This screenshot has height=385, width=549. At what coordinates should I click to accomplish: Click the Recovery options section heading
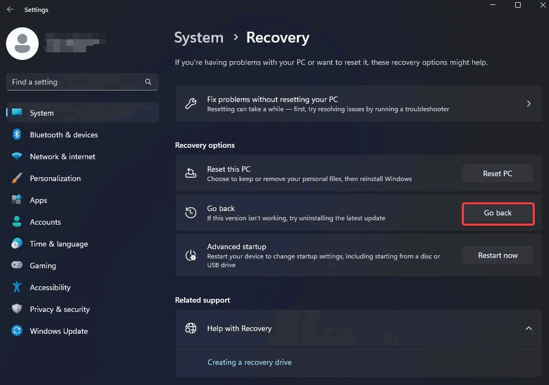coord(205,145)
